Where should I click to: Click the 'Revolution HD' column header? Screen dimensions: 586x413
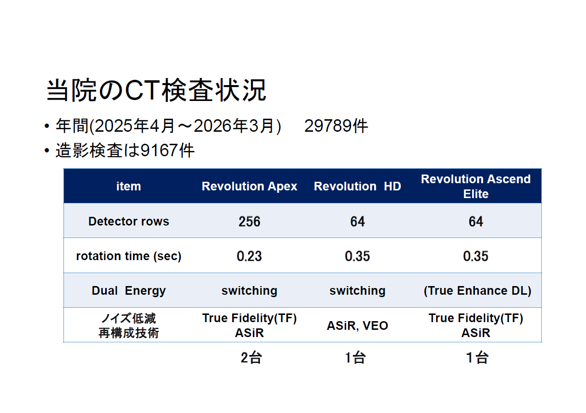[x=357, y=187]
